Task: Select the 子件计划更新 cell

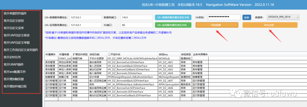Action: (98, 58)
